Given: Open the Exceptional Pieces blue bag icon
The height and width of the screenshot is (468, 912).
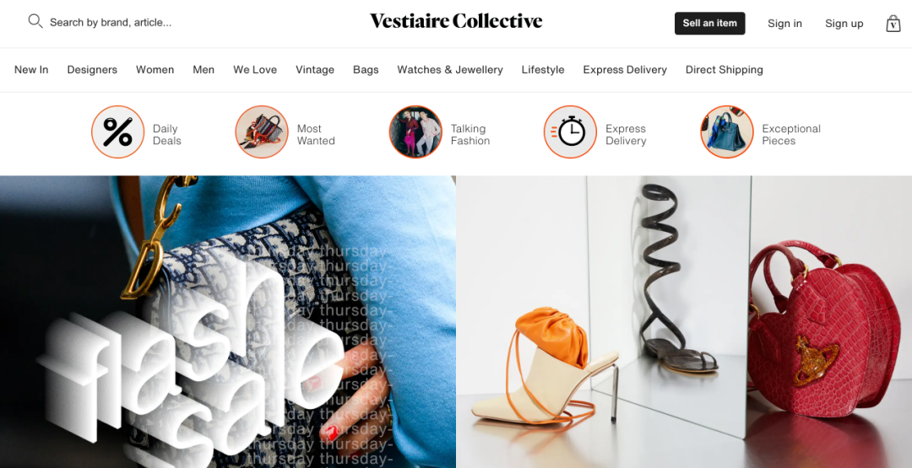Looking at the screenshot, I should pos(726,132).
